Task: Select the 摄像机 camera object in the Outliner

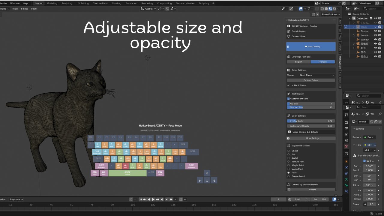Action: [x=364, y=44]
